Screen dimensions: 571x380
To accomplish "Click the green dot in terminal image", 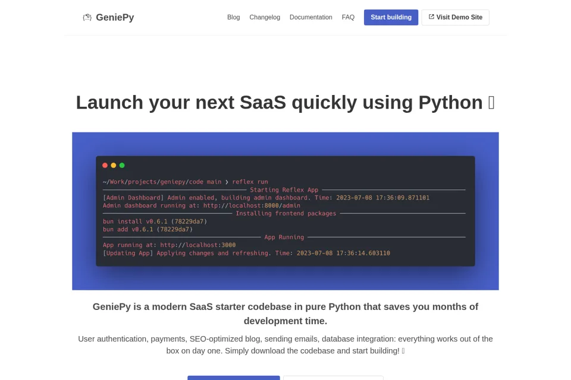I will tap(122, 166).
